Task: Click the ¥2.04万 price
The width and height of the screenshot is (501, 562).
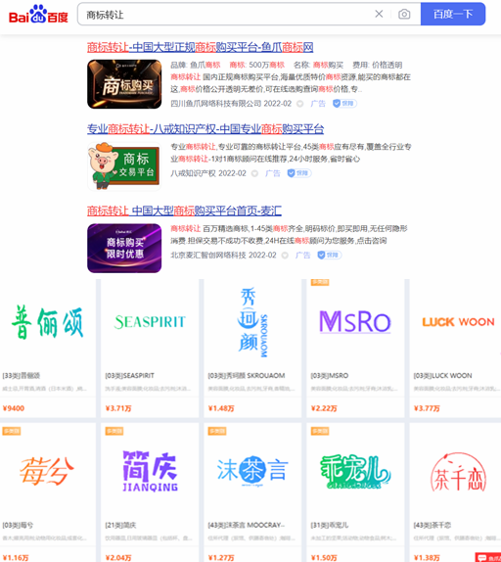Action: [x=118, y=558]
